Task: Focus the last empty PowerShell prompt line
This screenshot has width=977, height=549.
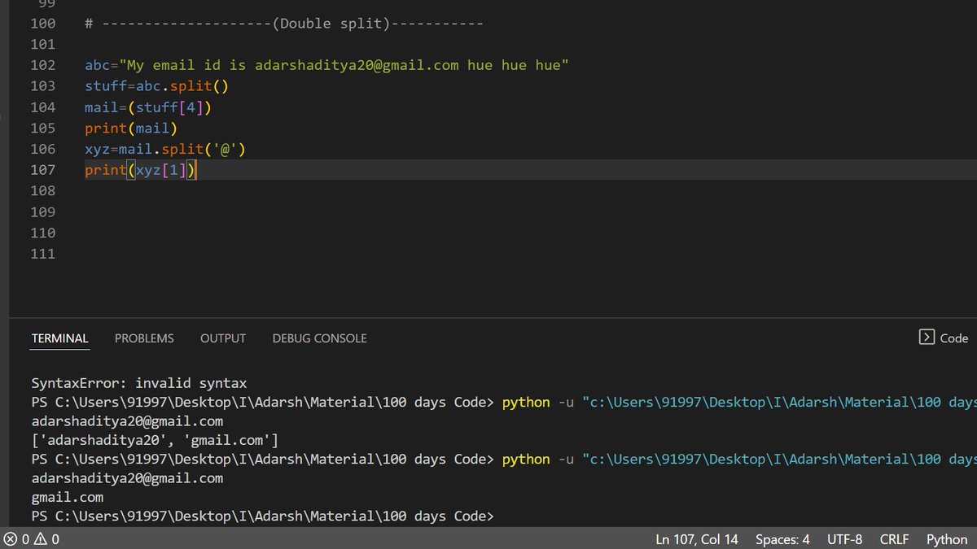Action: click(x=263, y=516)
